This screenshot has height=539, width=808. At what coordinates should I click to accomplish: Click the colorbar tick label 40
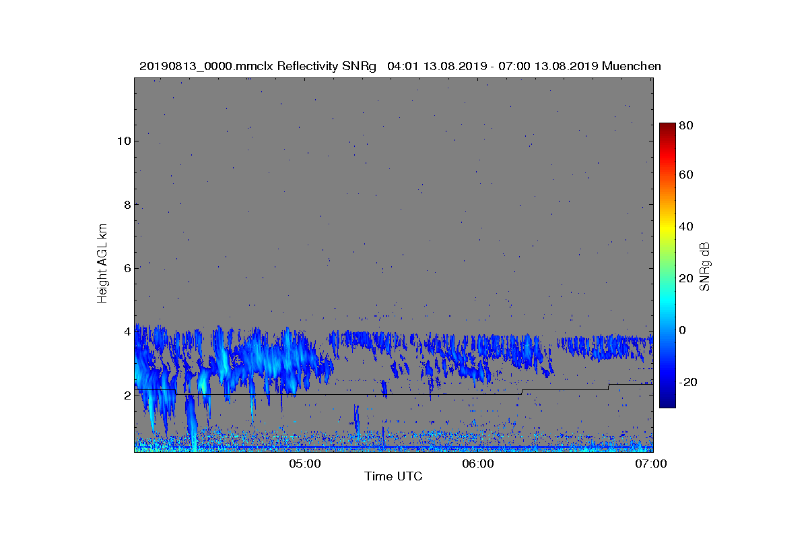687,226
